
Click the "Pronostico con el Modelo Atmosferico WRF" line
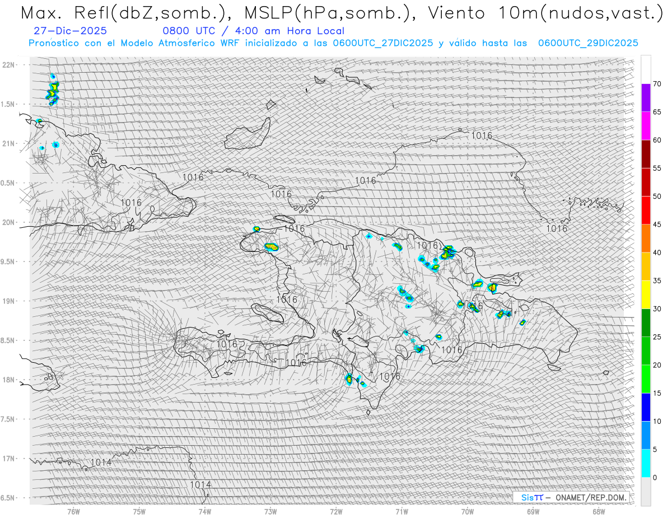pyautogui.click(x=333, y=43)
